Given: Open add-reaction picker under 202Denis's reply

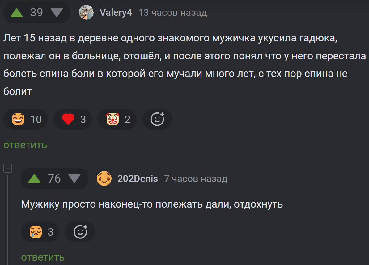Looking at the screenshot, I should click(80, 232).
